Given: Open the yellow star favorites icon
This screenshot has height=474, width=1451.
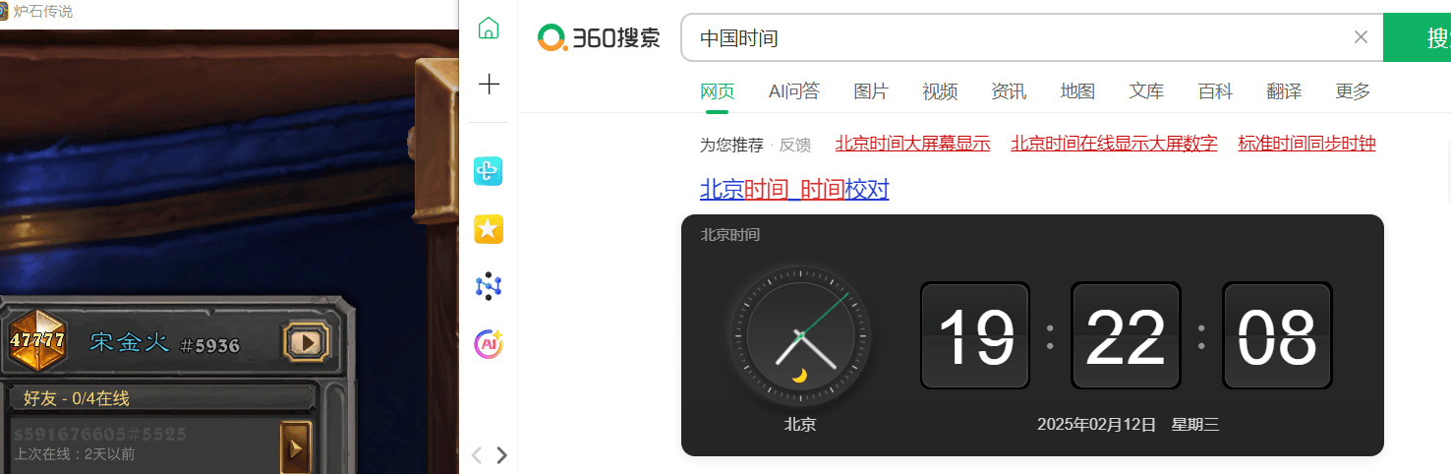Looking at the screenshot, I should point(489,229).
